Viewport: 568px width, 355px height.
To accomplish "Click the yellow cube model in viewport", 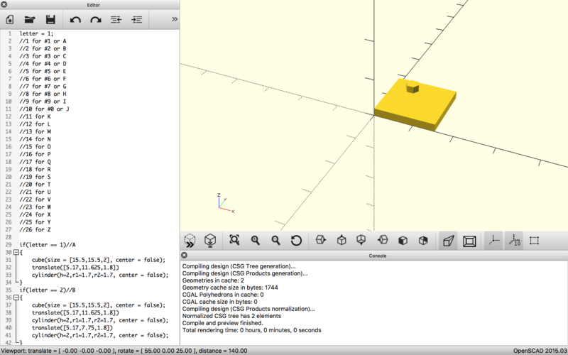I will point(415,106).
